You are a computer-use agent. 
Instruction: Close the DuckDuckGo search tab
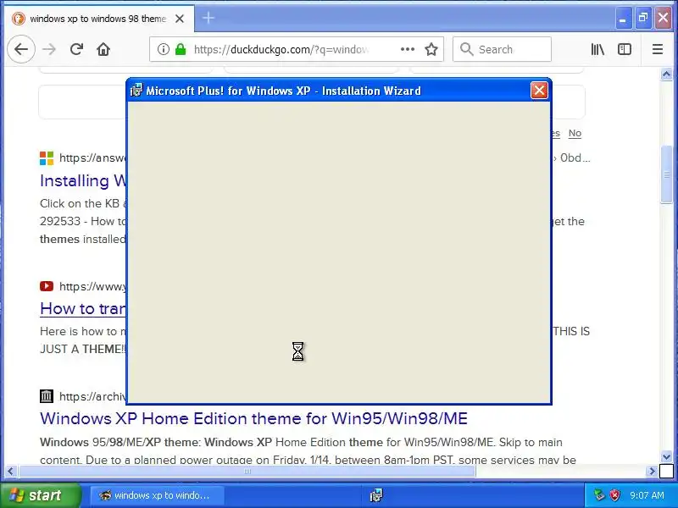tap(180, 19)
